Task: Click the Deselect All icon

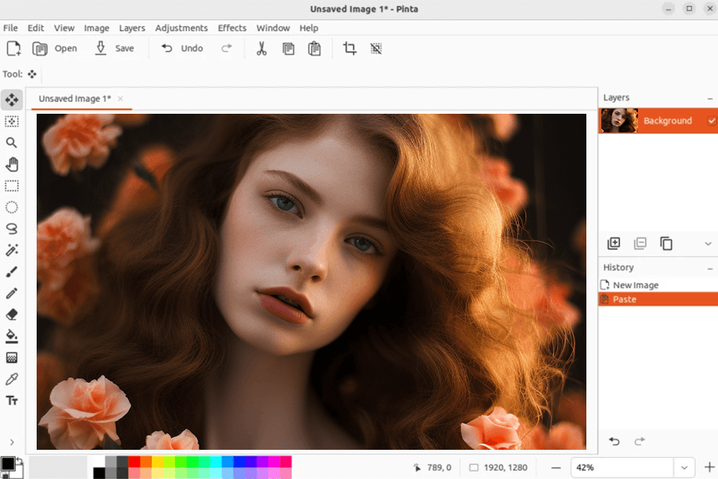Action: (x=376, y=49)
